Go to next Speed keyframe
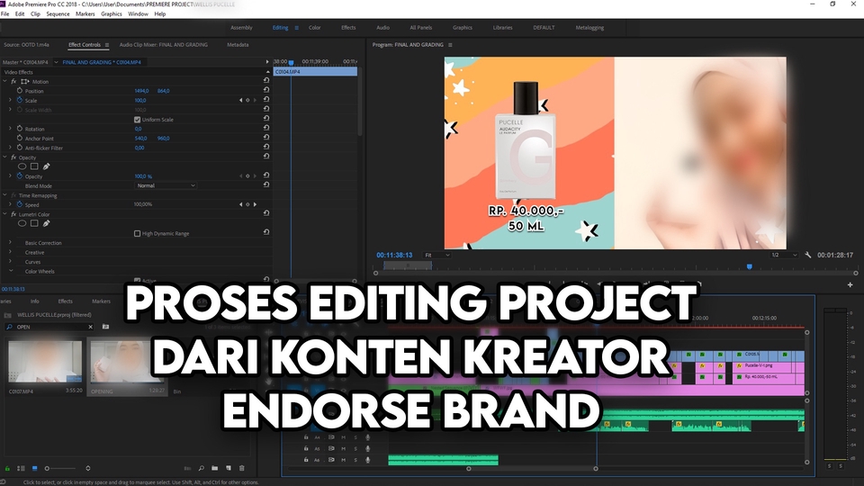864x486 pixels. coord(255,204)
